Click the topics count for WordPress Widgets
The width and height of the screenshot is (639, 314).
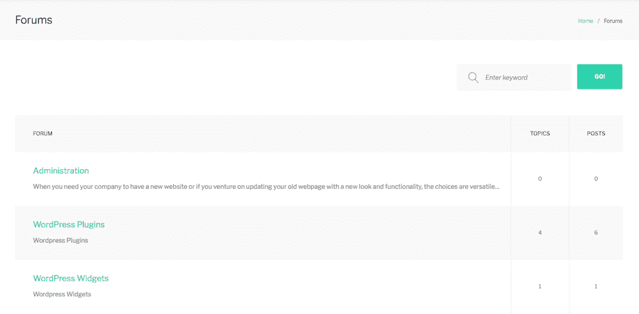coord(540,286)
